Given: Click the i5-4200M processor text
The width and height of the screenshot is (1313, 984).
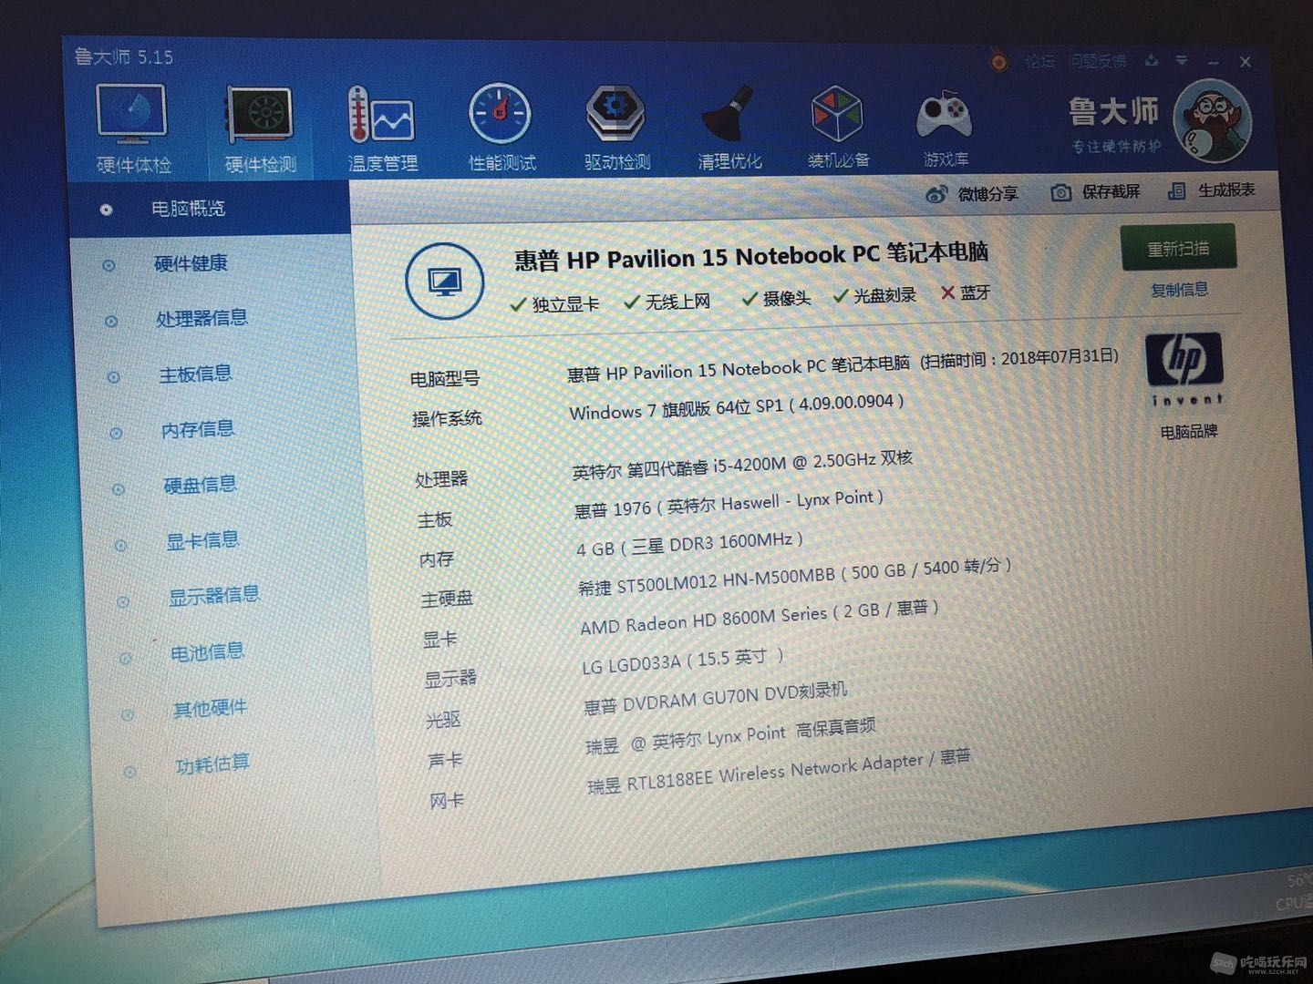Looking at the screenshot, I should (x=741, y=465).
